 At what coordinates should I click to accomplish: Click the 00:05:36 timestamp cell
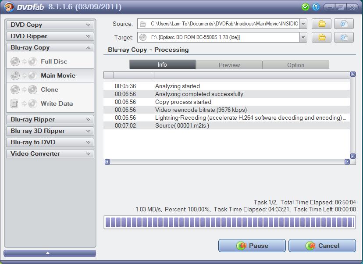tap(125, 86)
